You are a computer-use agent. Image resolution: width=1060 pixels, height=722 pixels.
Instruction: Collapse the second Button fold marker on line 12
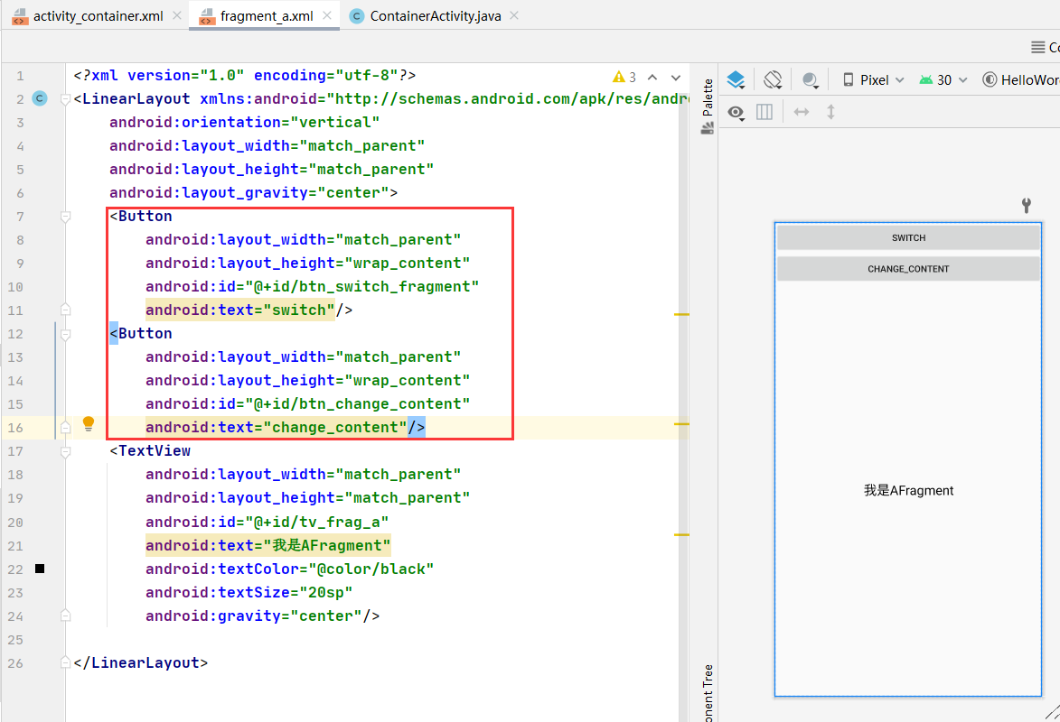[x=66, y=334]
